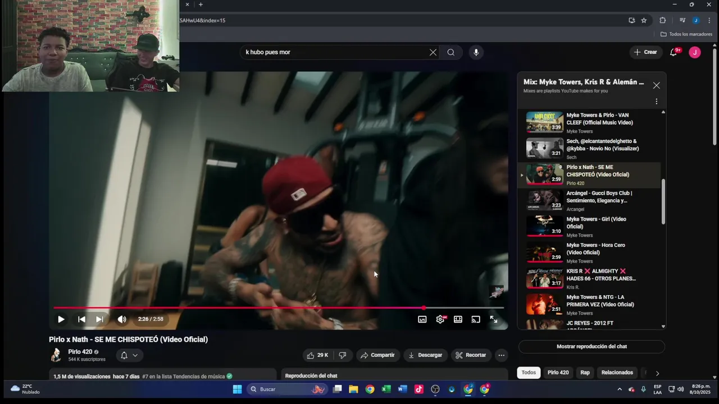The height and width of the screenshot is (404, 719).
Task: Go to the previous video in playlist
Action: click(81, 319)
